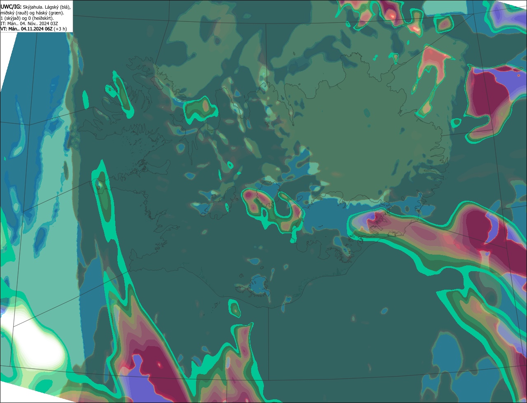Click the "UWC/IG:" heading label

(11, 7)
